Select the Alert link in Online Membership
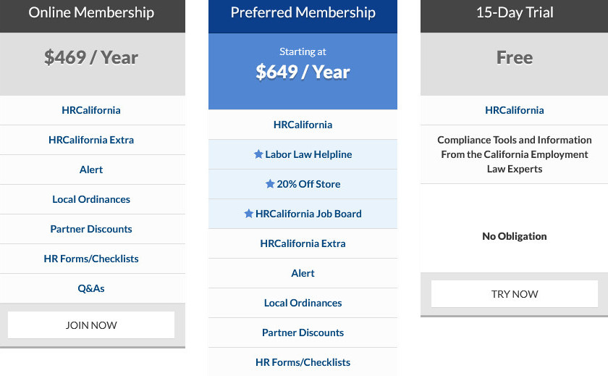This screenshot has width=608, height=376. click(91, 170)
